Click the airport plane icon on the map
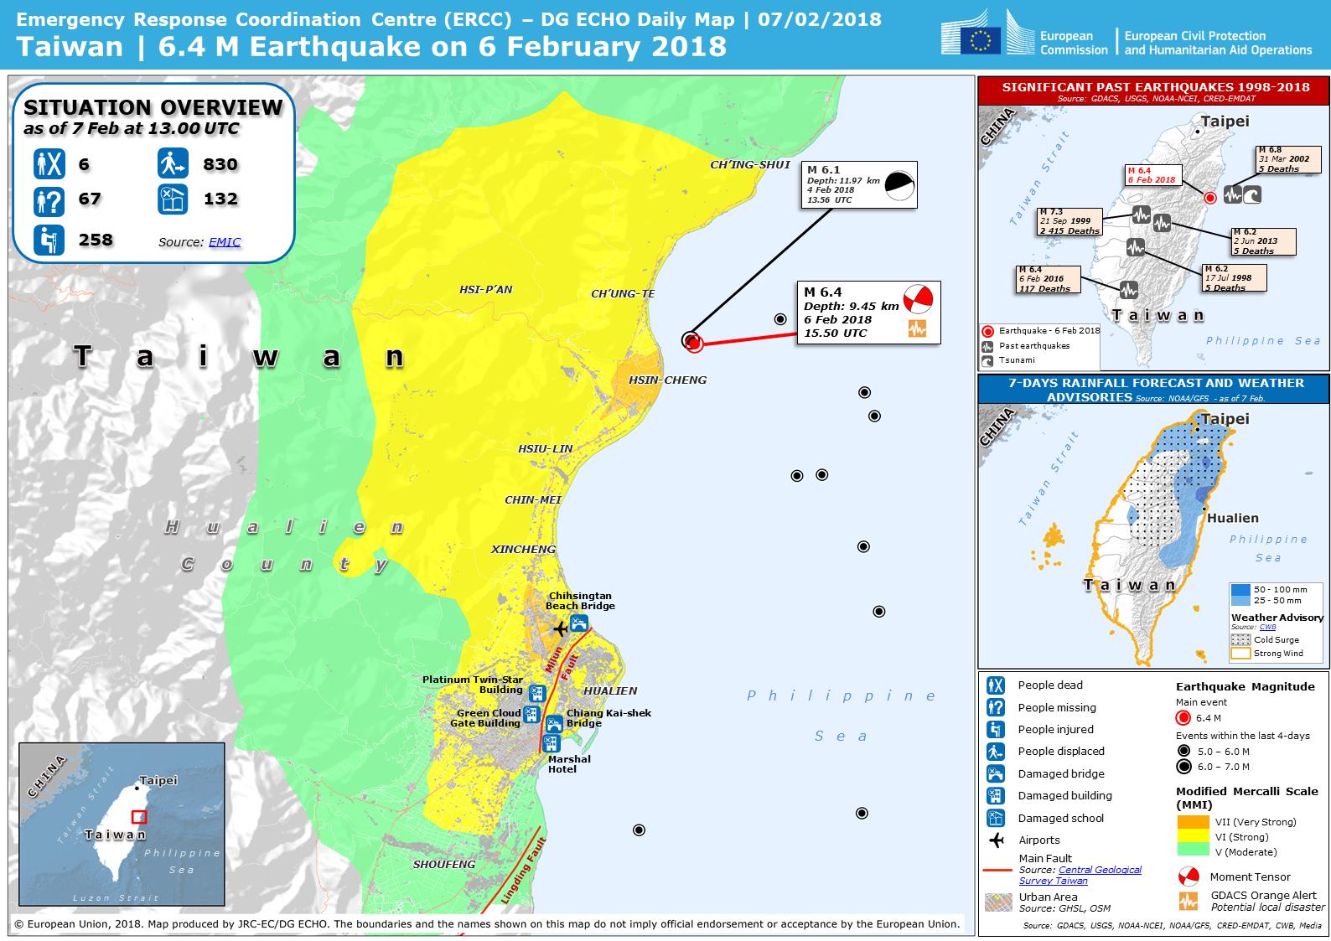Screen dimensions: 1331x941 (560, 628)
